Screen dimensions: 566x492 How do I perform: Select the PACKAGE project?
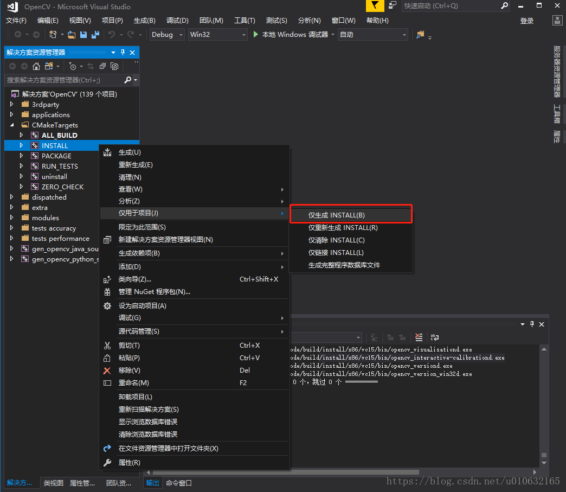56,156
